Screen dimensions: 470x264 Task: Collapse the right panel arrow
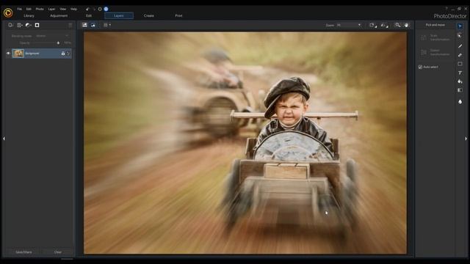[x=466, y=139]
